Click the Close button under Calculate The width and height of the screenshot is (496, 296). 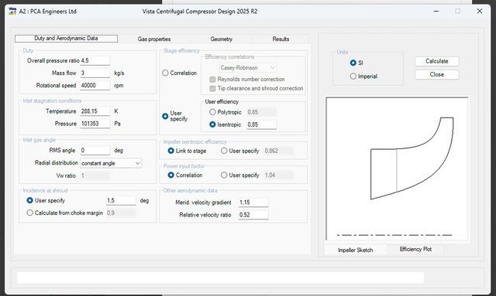[x=436, y=74]
